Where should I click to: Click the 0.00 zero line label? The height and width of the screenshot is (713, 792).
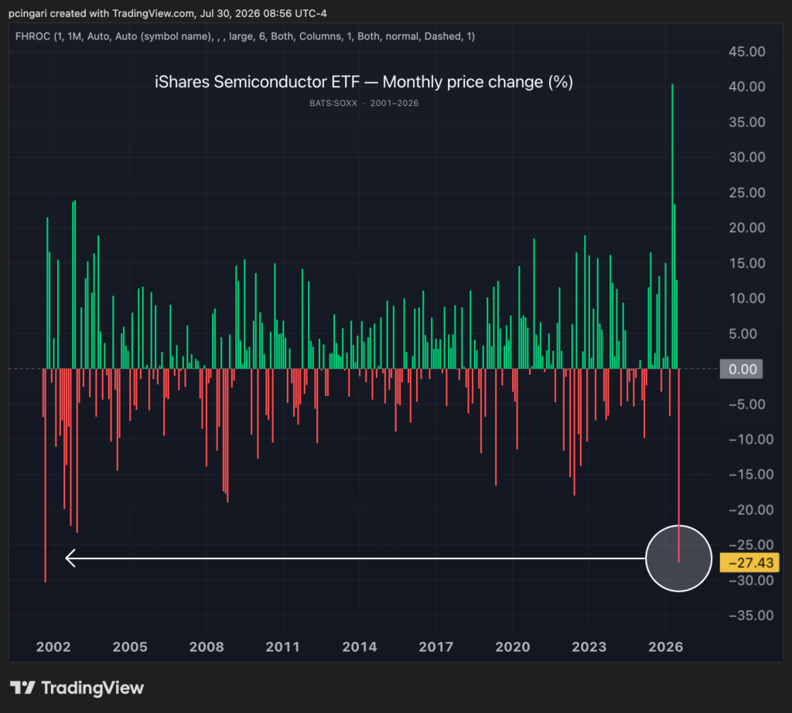pyautogui.click(x=741, y=369)
